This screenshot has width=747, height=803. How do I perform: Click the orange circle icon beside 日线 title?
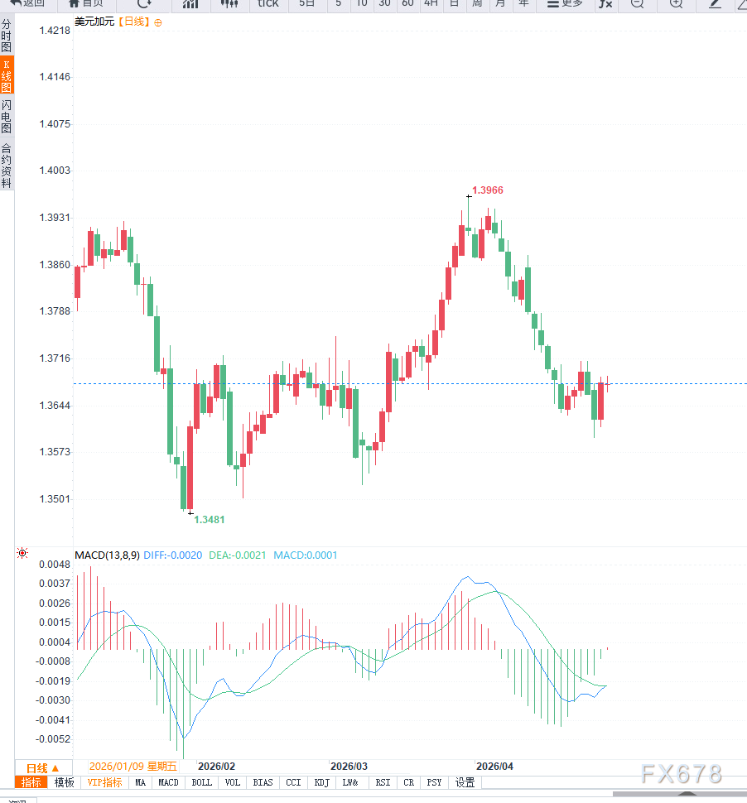point(158,22)
